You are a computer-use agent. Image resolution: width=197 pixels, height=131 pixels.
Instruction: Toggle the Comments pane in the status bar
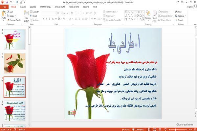click(138, 129)
